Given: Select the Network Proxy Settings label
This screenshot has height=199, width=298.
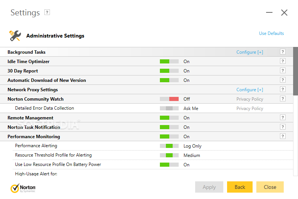Looking at the screenshot, I should click(x=33, y=90).
